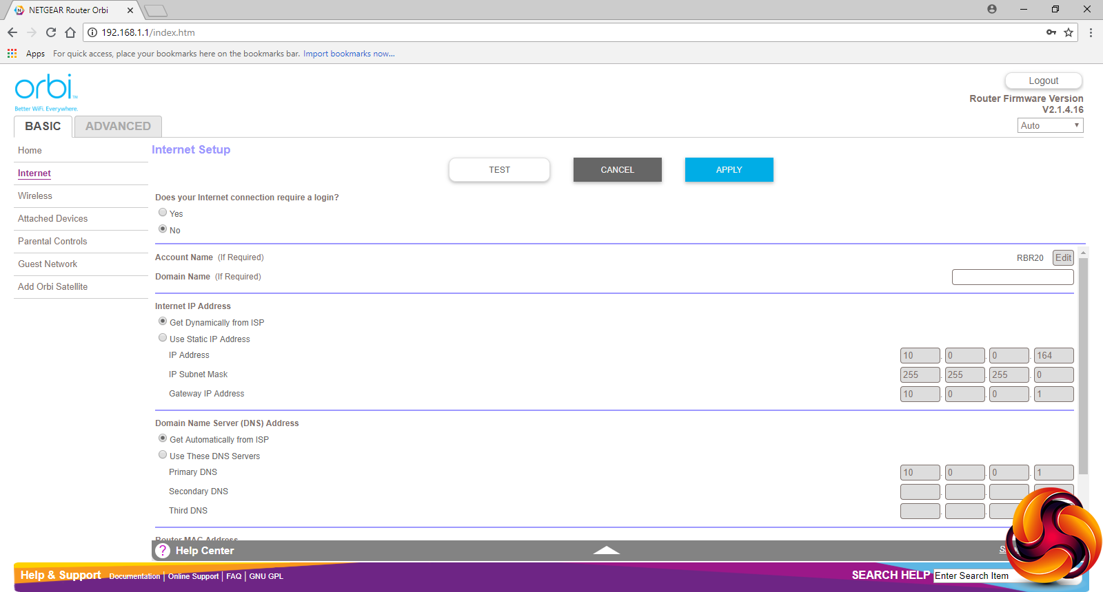The image size is (1103, 592).
Task: Open Home in the sidebar
Action: coord(30,151)
